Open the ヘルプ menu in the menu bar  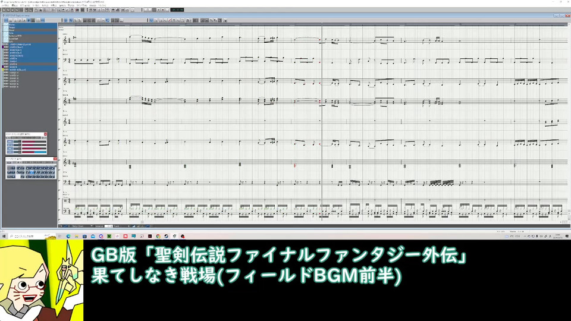pos(102,5)
